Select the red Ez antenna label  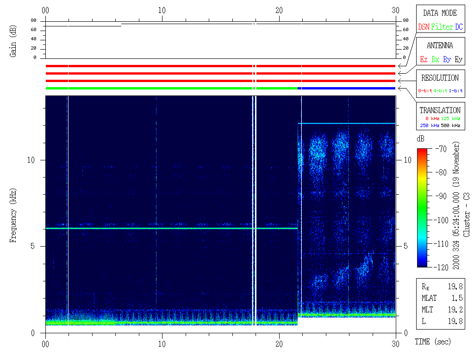pos(424,60)
